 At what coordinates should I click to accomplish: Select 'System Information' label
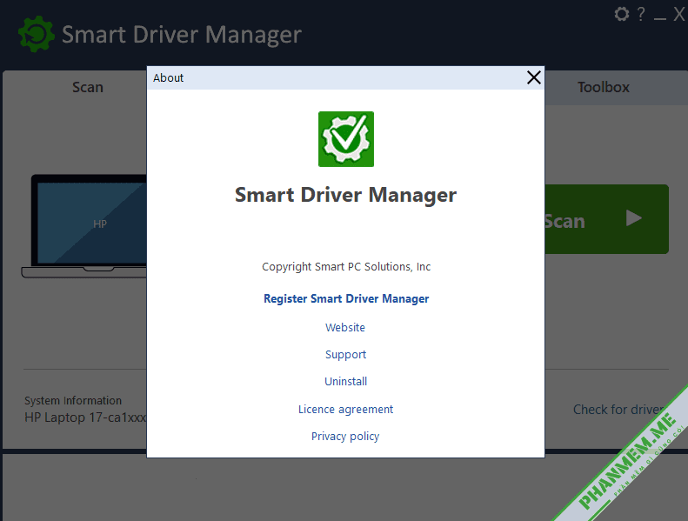click(73, 400)
